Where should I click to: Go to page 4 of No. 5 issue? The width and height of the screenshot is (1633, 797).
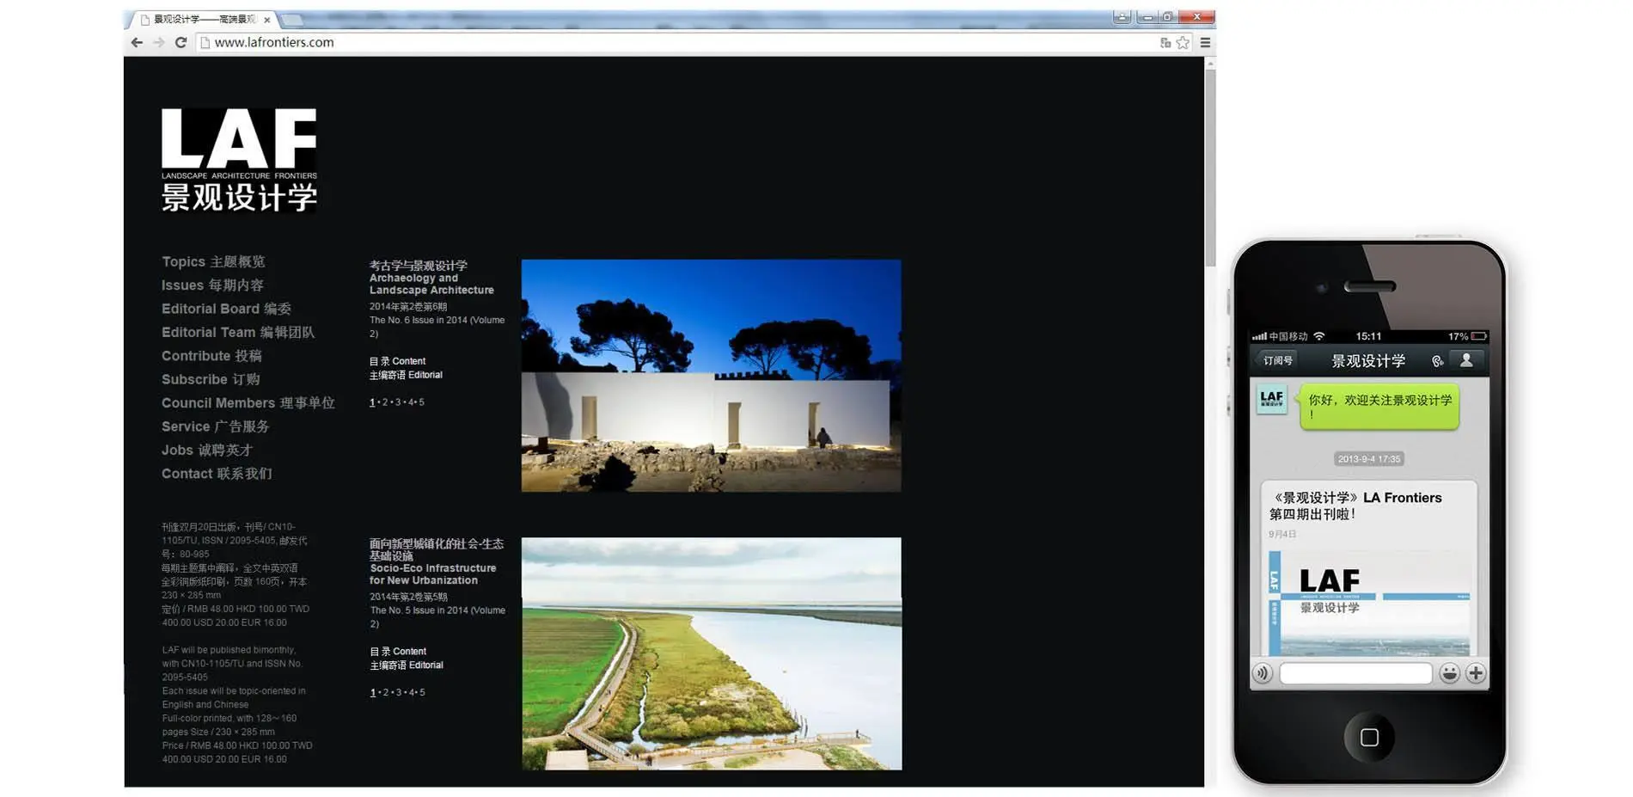click(x=410, y=693)
